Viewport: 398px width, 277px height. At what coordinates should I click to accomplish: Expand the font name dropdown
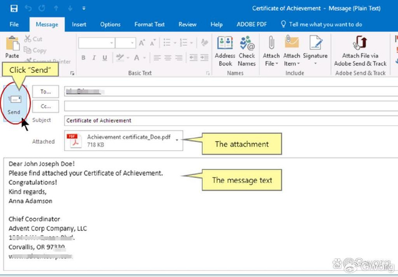pyautogui.click(x=111, y=43)
